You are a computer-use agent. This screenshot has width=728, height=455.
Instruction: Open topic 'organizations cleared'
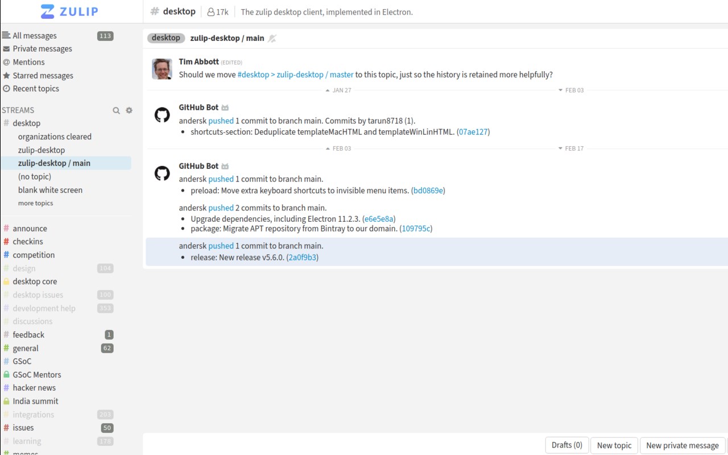[x=55, y=136]
